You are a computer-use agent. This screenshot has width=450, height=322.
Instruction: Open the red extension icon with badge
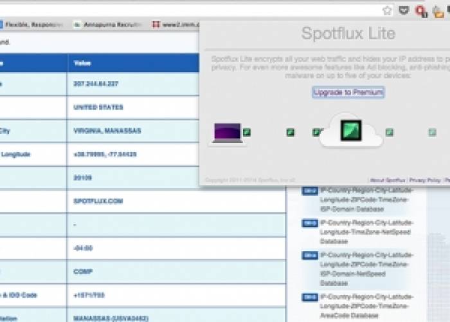point(421,12)
